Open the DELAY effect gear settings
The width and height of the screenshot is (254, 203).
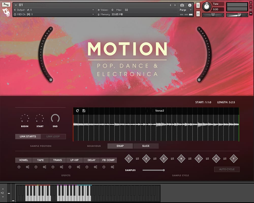tap(96, 167)
